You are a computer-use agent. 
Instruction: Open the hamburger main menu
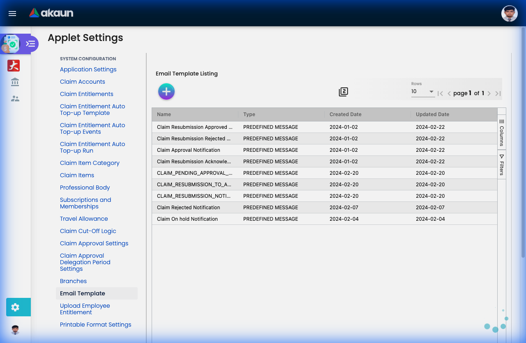12,14
